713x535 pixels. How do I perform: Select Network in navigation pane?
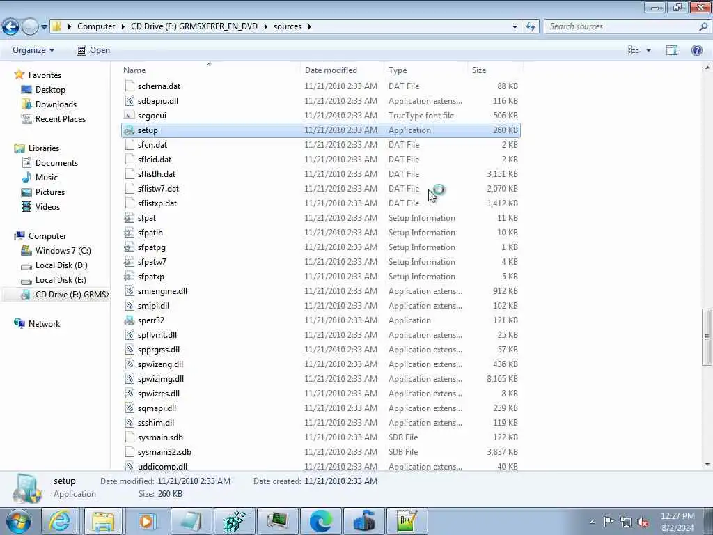(44, 323)
